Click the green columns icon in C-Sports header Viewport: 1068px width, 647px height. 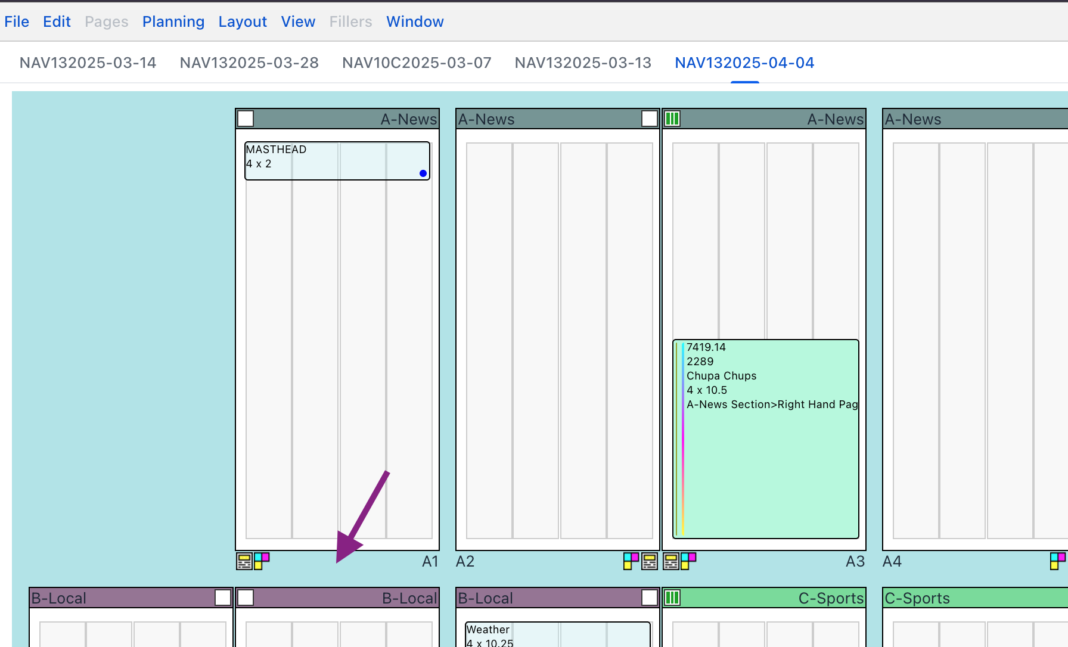click(x=672, y=598)
